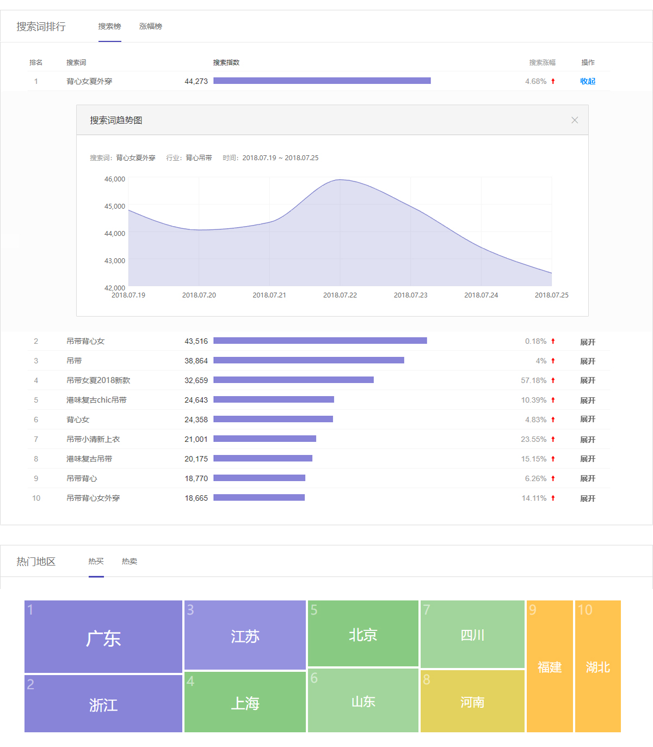This screenshot has height=747, width=653.
Task: Close the 搜索词趋势图 panel
Action: click(574, 120)
